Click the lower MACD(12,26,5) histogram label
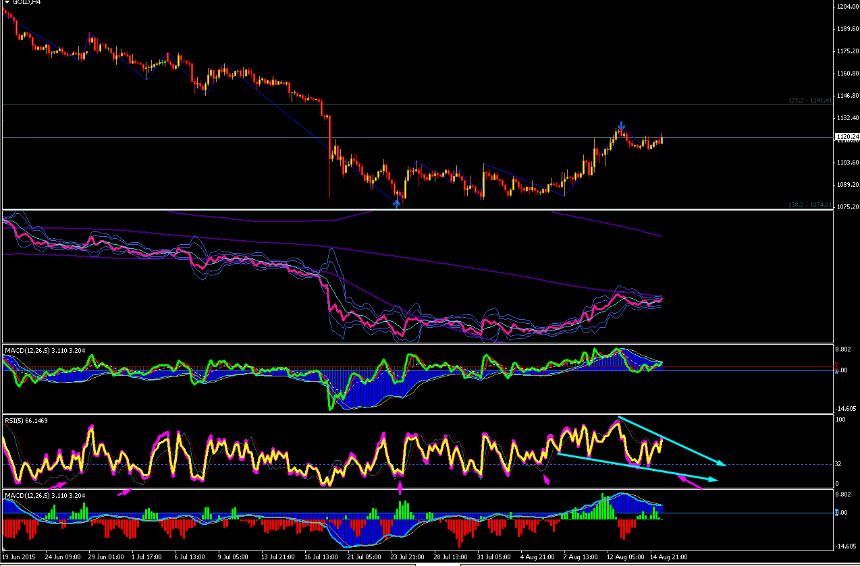This screenshot has width=860, height=566. pyautogui.click(x=49, y=496)
